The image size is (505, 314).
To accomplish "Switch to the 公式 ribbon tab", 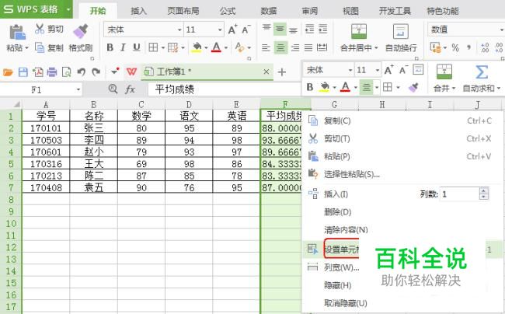I will [x=228, y=11].
